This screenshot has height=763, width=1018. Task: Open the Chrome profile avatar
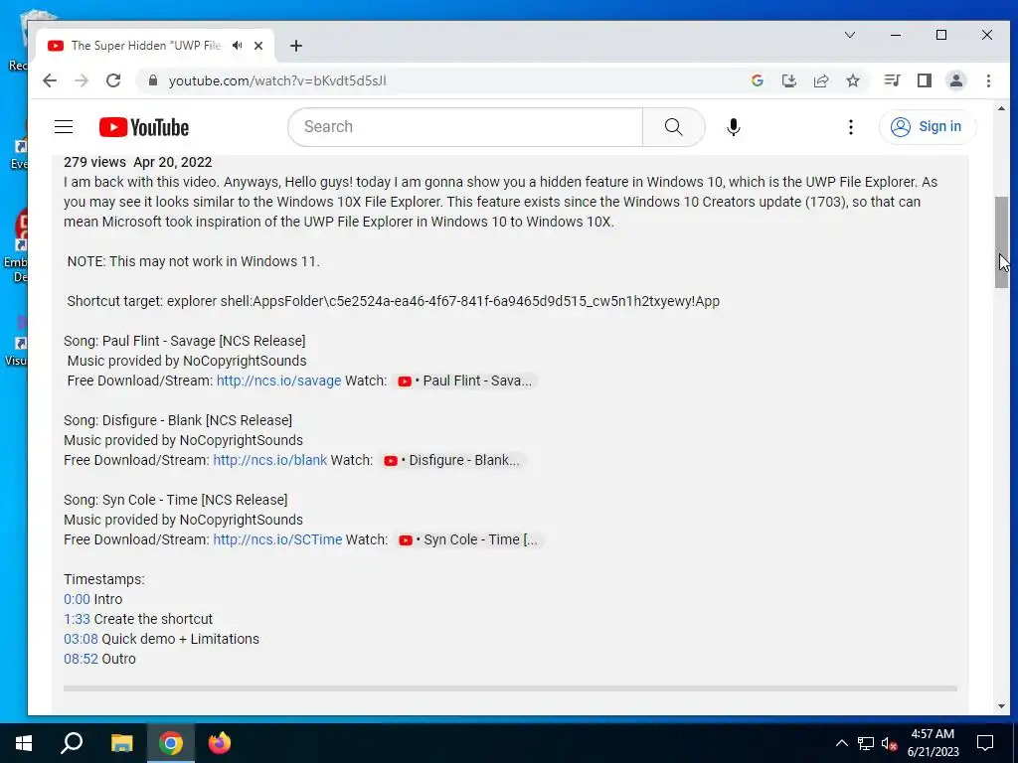955,80
